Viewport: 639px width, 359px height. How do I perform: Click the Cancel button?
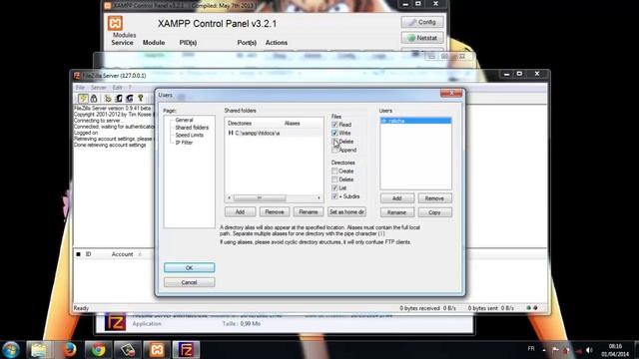[189, 282]
